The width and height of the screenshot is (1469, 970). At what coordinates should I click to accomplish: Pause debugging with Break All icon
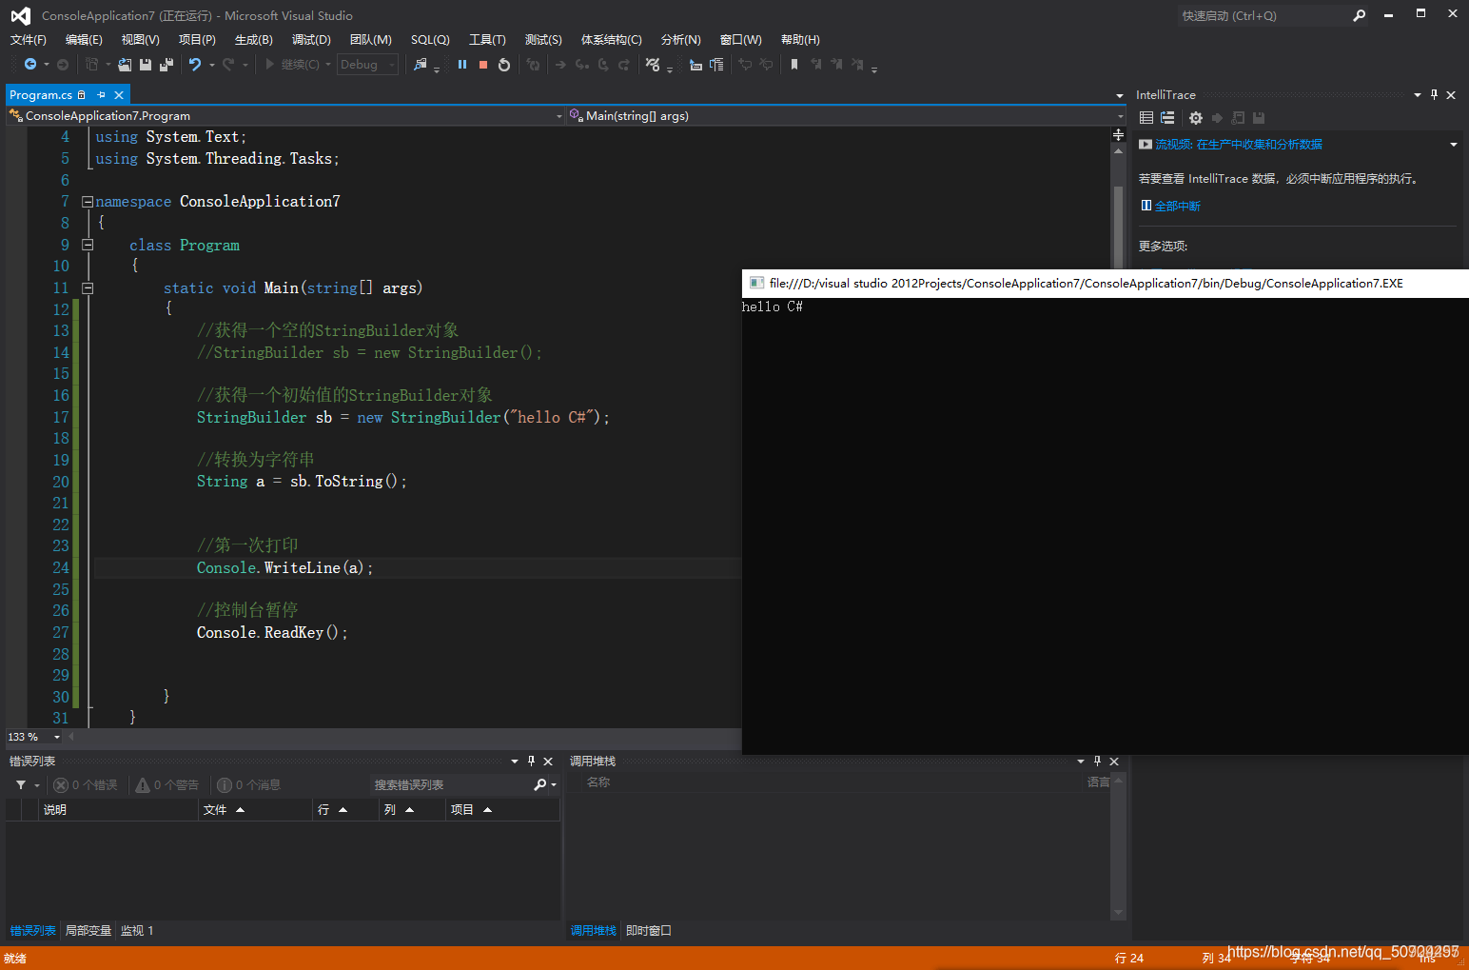[x=462, y=65]
